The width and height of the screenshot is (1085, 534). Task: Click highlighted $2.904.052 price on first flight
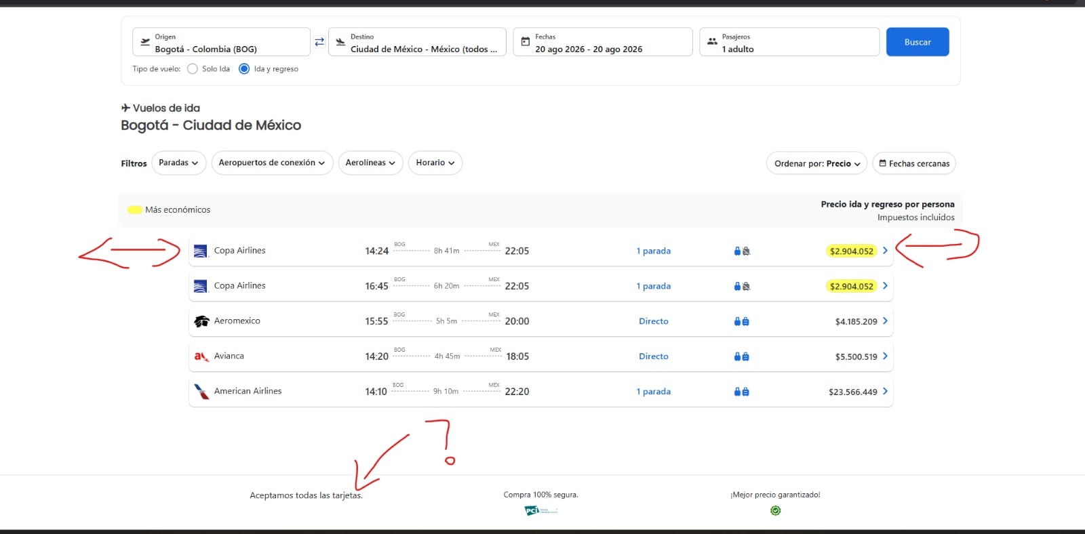(x=852, y=251)
